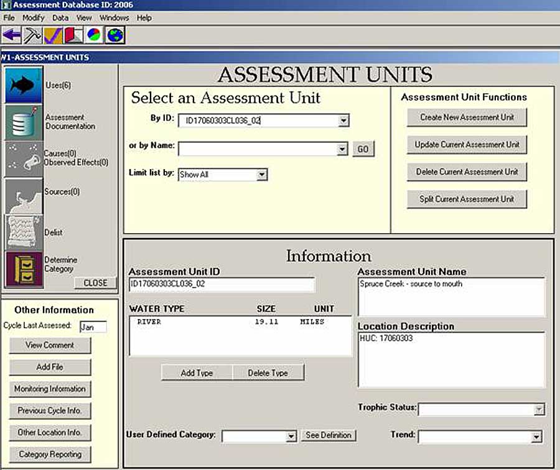
Task: Click the title bar application icon
Action: pyautogui.click(x=6, y=4)
